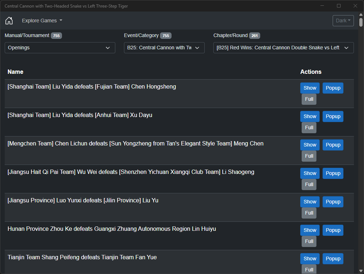Open the Dark theme dropdown
This screenshot has width=364, height=274.
coord(343,21)
